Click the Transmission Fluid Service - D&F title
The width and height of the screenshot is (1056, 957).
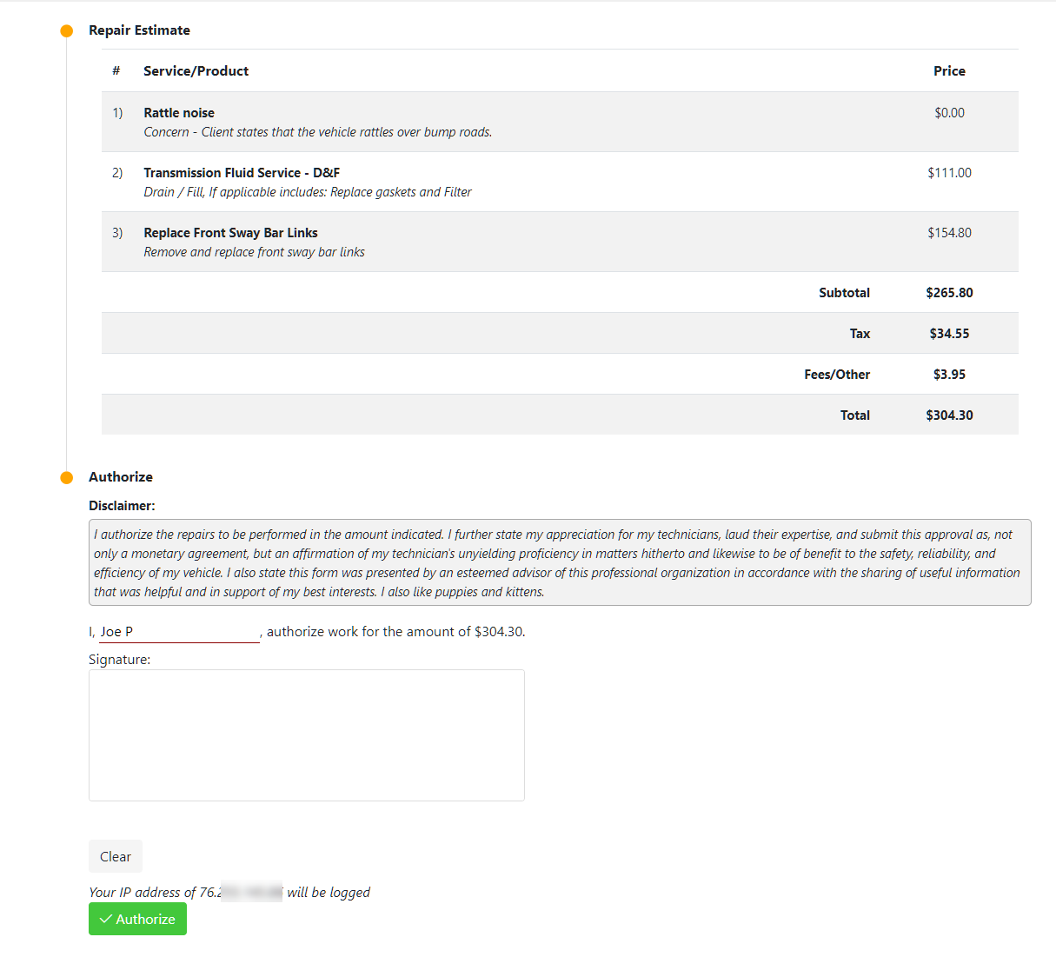click(242, 173)
